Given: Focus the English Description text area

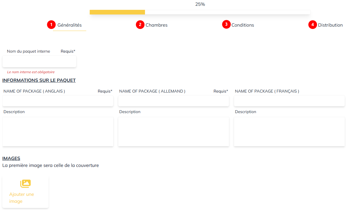Looking at the screenshot, I should click(x=58, y=132).
